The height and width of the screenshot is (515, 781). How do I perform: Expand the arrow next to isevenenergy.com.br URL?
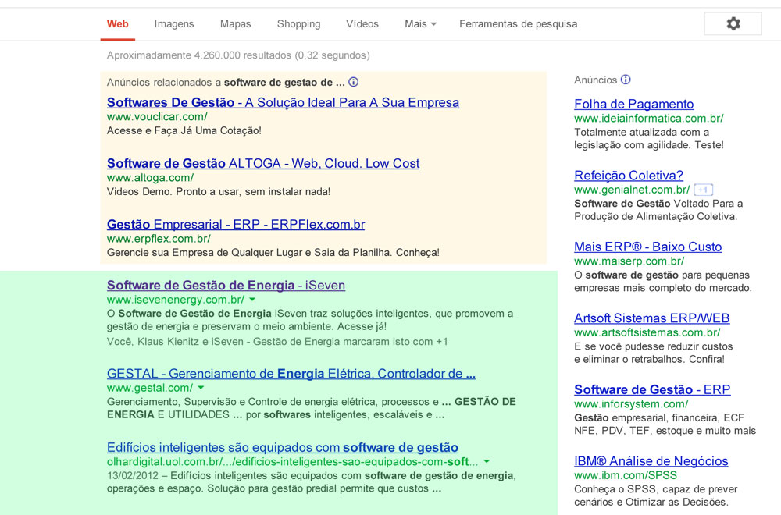pos(252,300)
